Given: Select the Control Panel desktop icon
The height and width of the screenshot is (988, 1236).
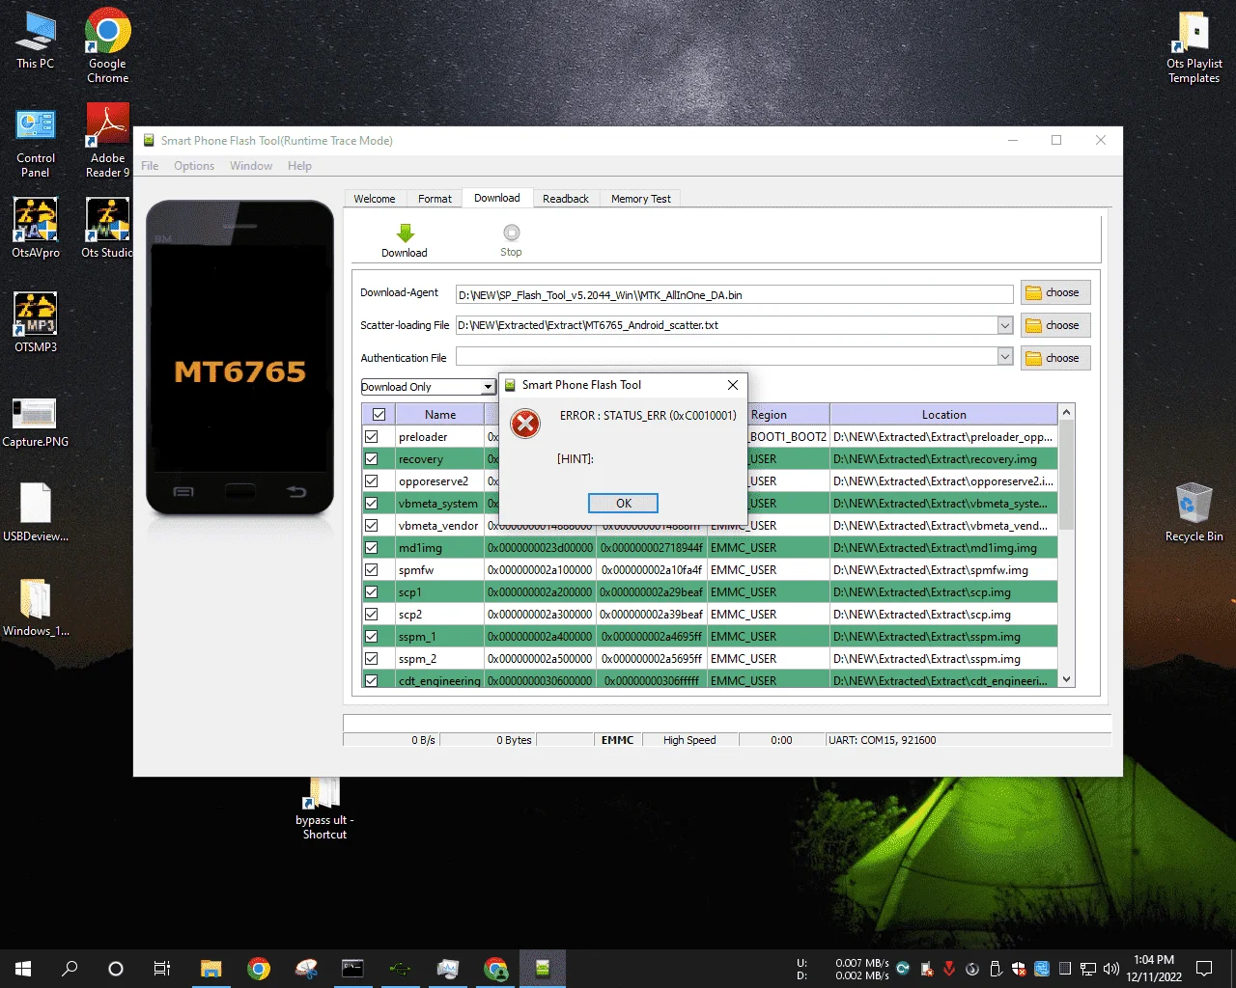Looking at the screenshot, I should [36, 143].
